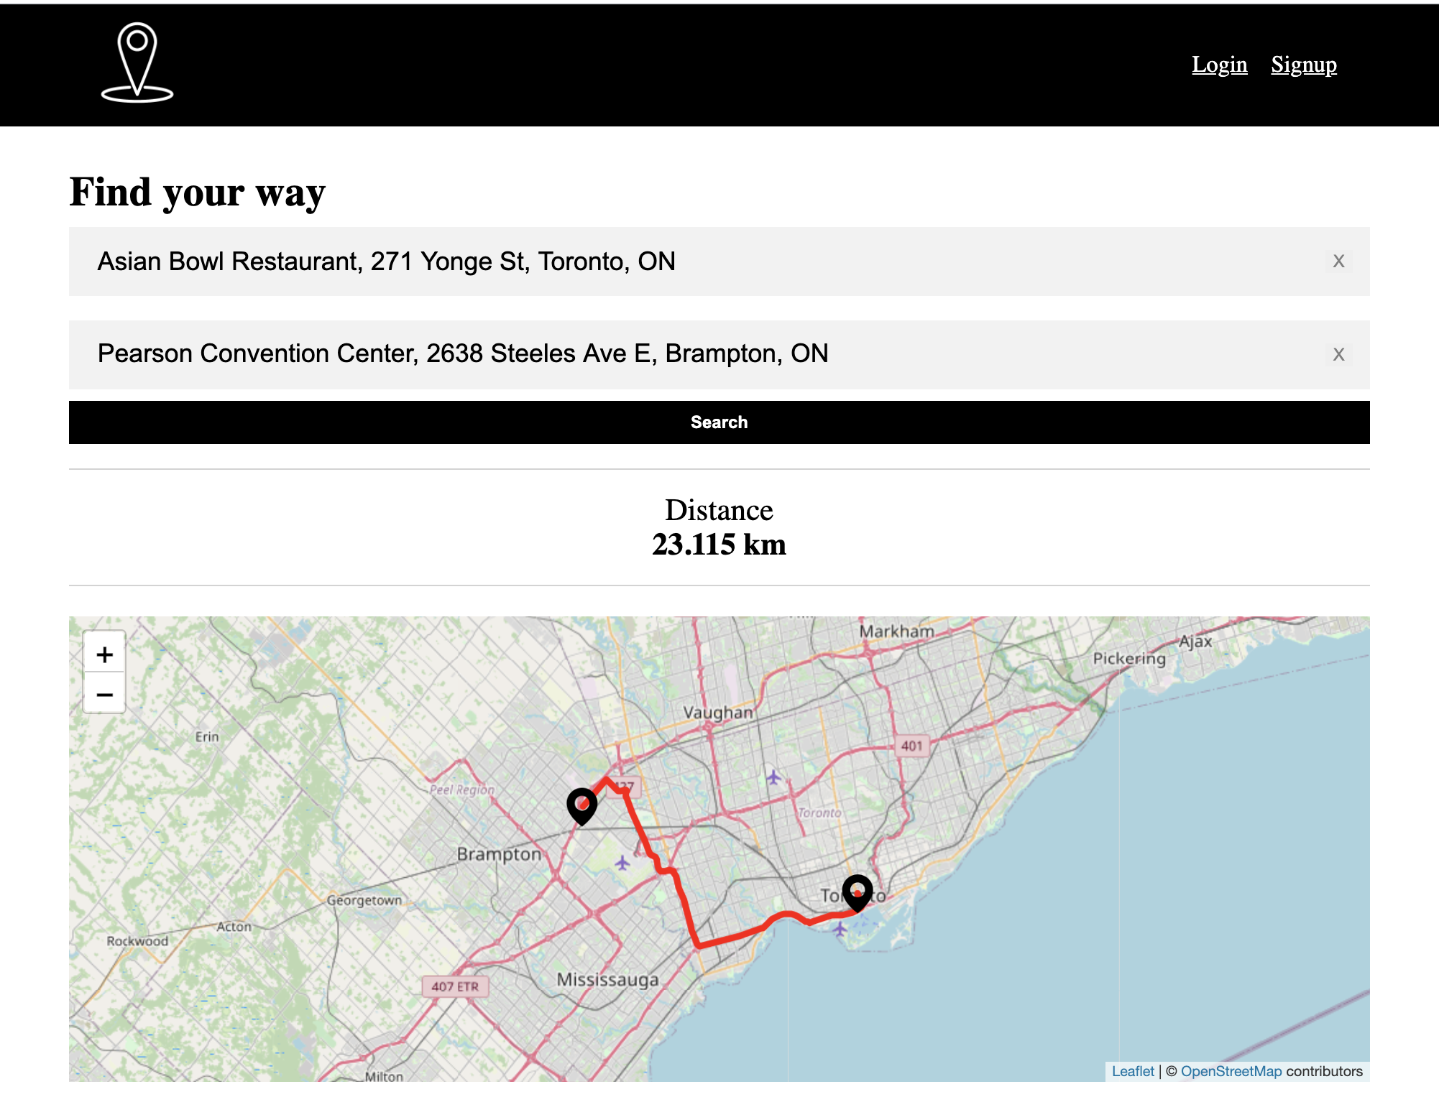Run the route Search

click(x=719, y=422)
